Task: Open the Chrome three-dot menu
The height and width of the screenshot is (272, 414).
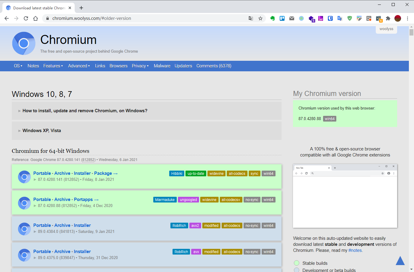Action: [407, 18]
